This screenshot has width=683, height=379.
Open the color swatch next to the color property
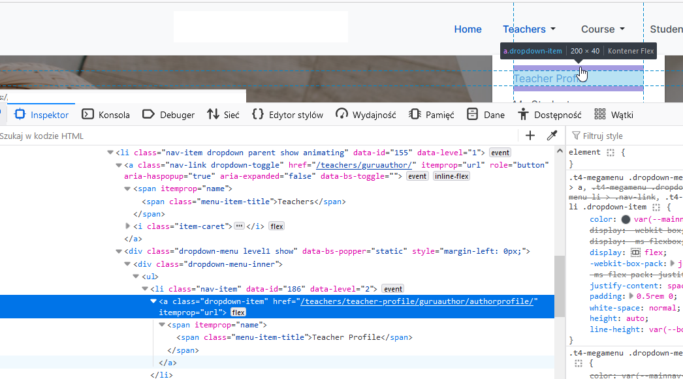pyautogui.click(x=626, y=220)
